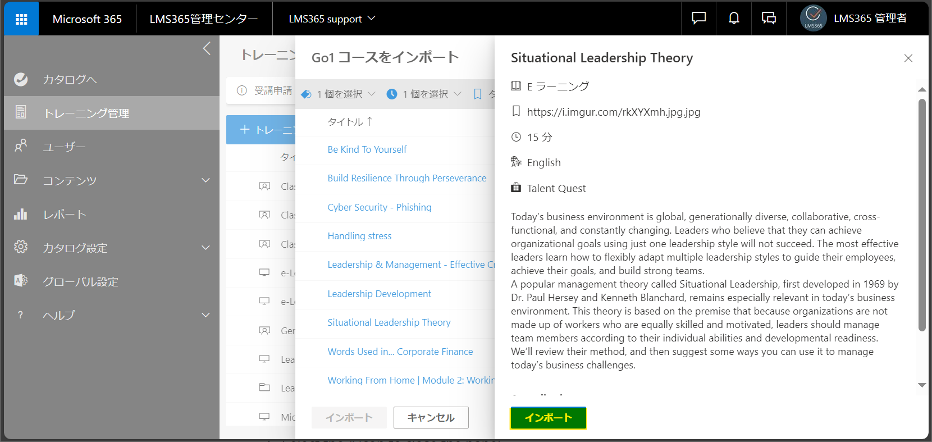Open the Microsoft 365 app launcher
Screen dimensions: 932x442
[21, 19]
